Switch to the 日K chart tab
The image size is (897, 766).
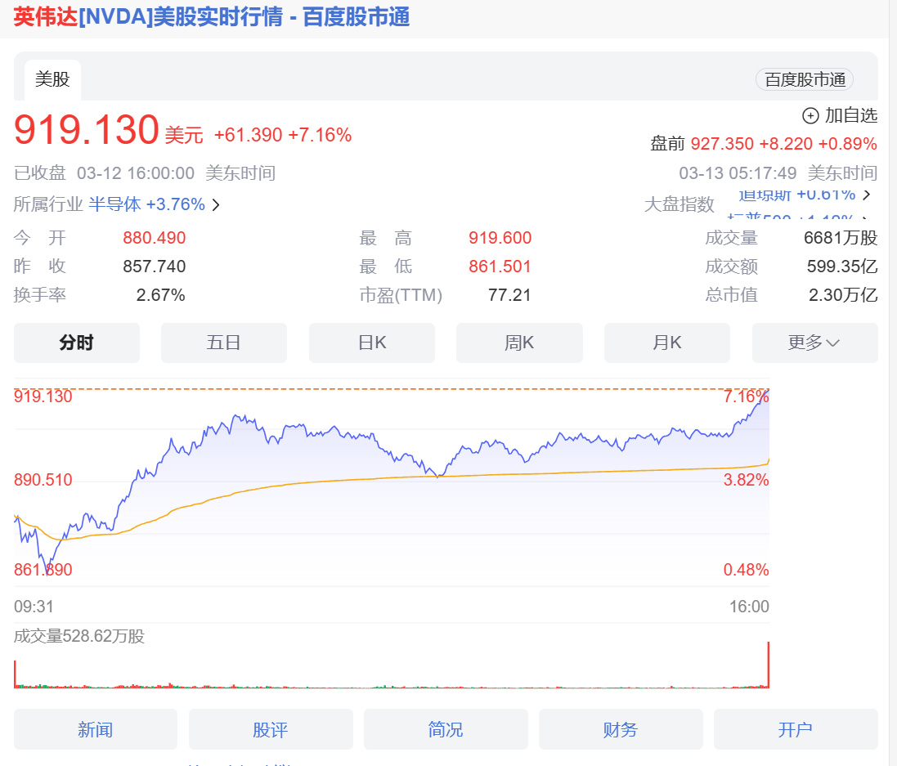tap(372, 343)
